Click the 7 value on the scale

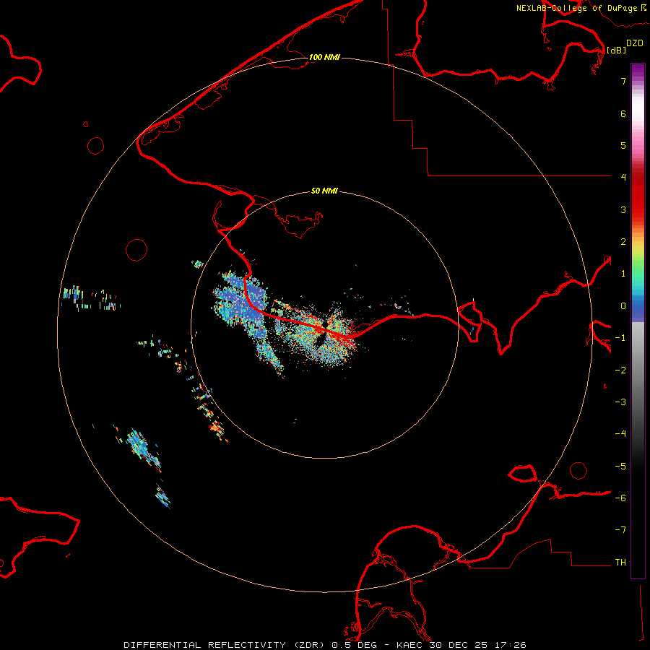coord(623,81)
